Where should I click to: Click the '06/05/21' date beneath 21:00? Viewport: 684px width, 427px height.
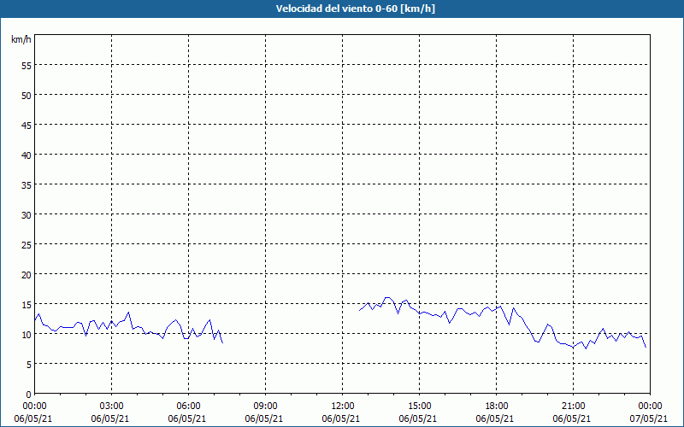point(572,418)
